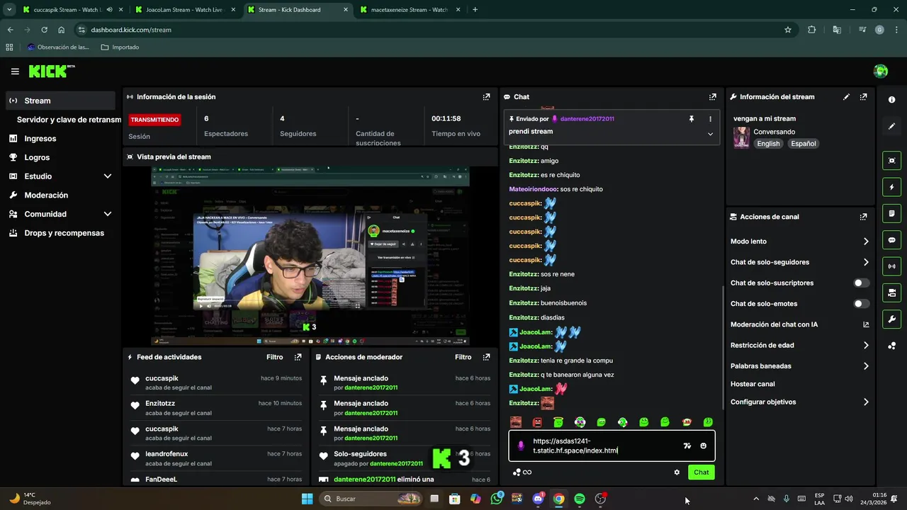
Task: Open the three-dot menu of the pinned message
Action: [x=710, y=119]
